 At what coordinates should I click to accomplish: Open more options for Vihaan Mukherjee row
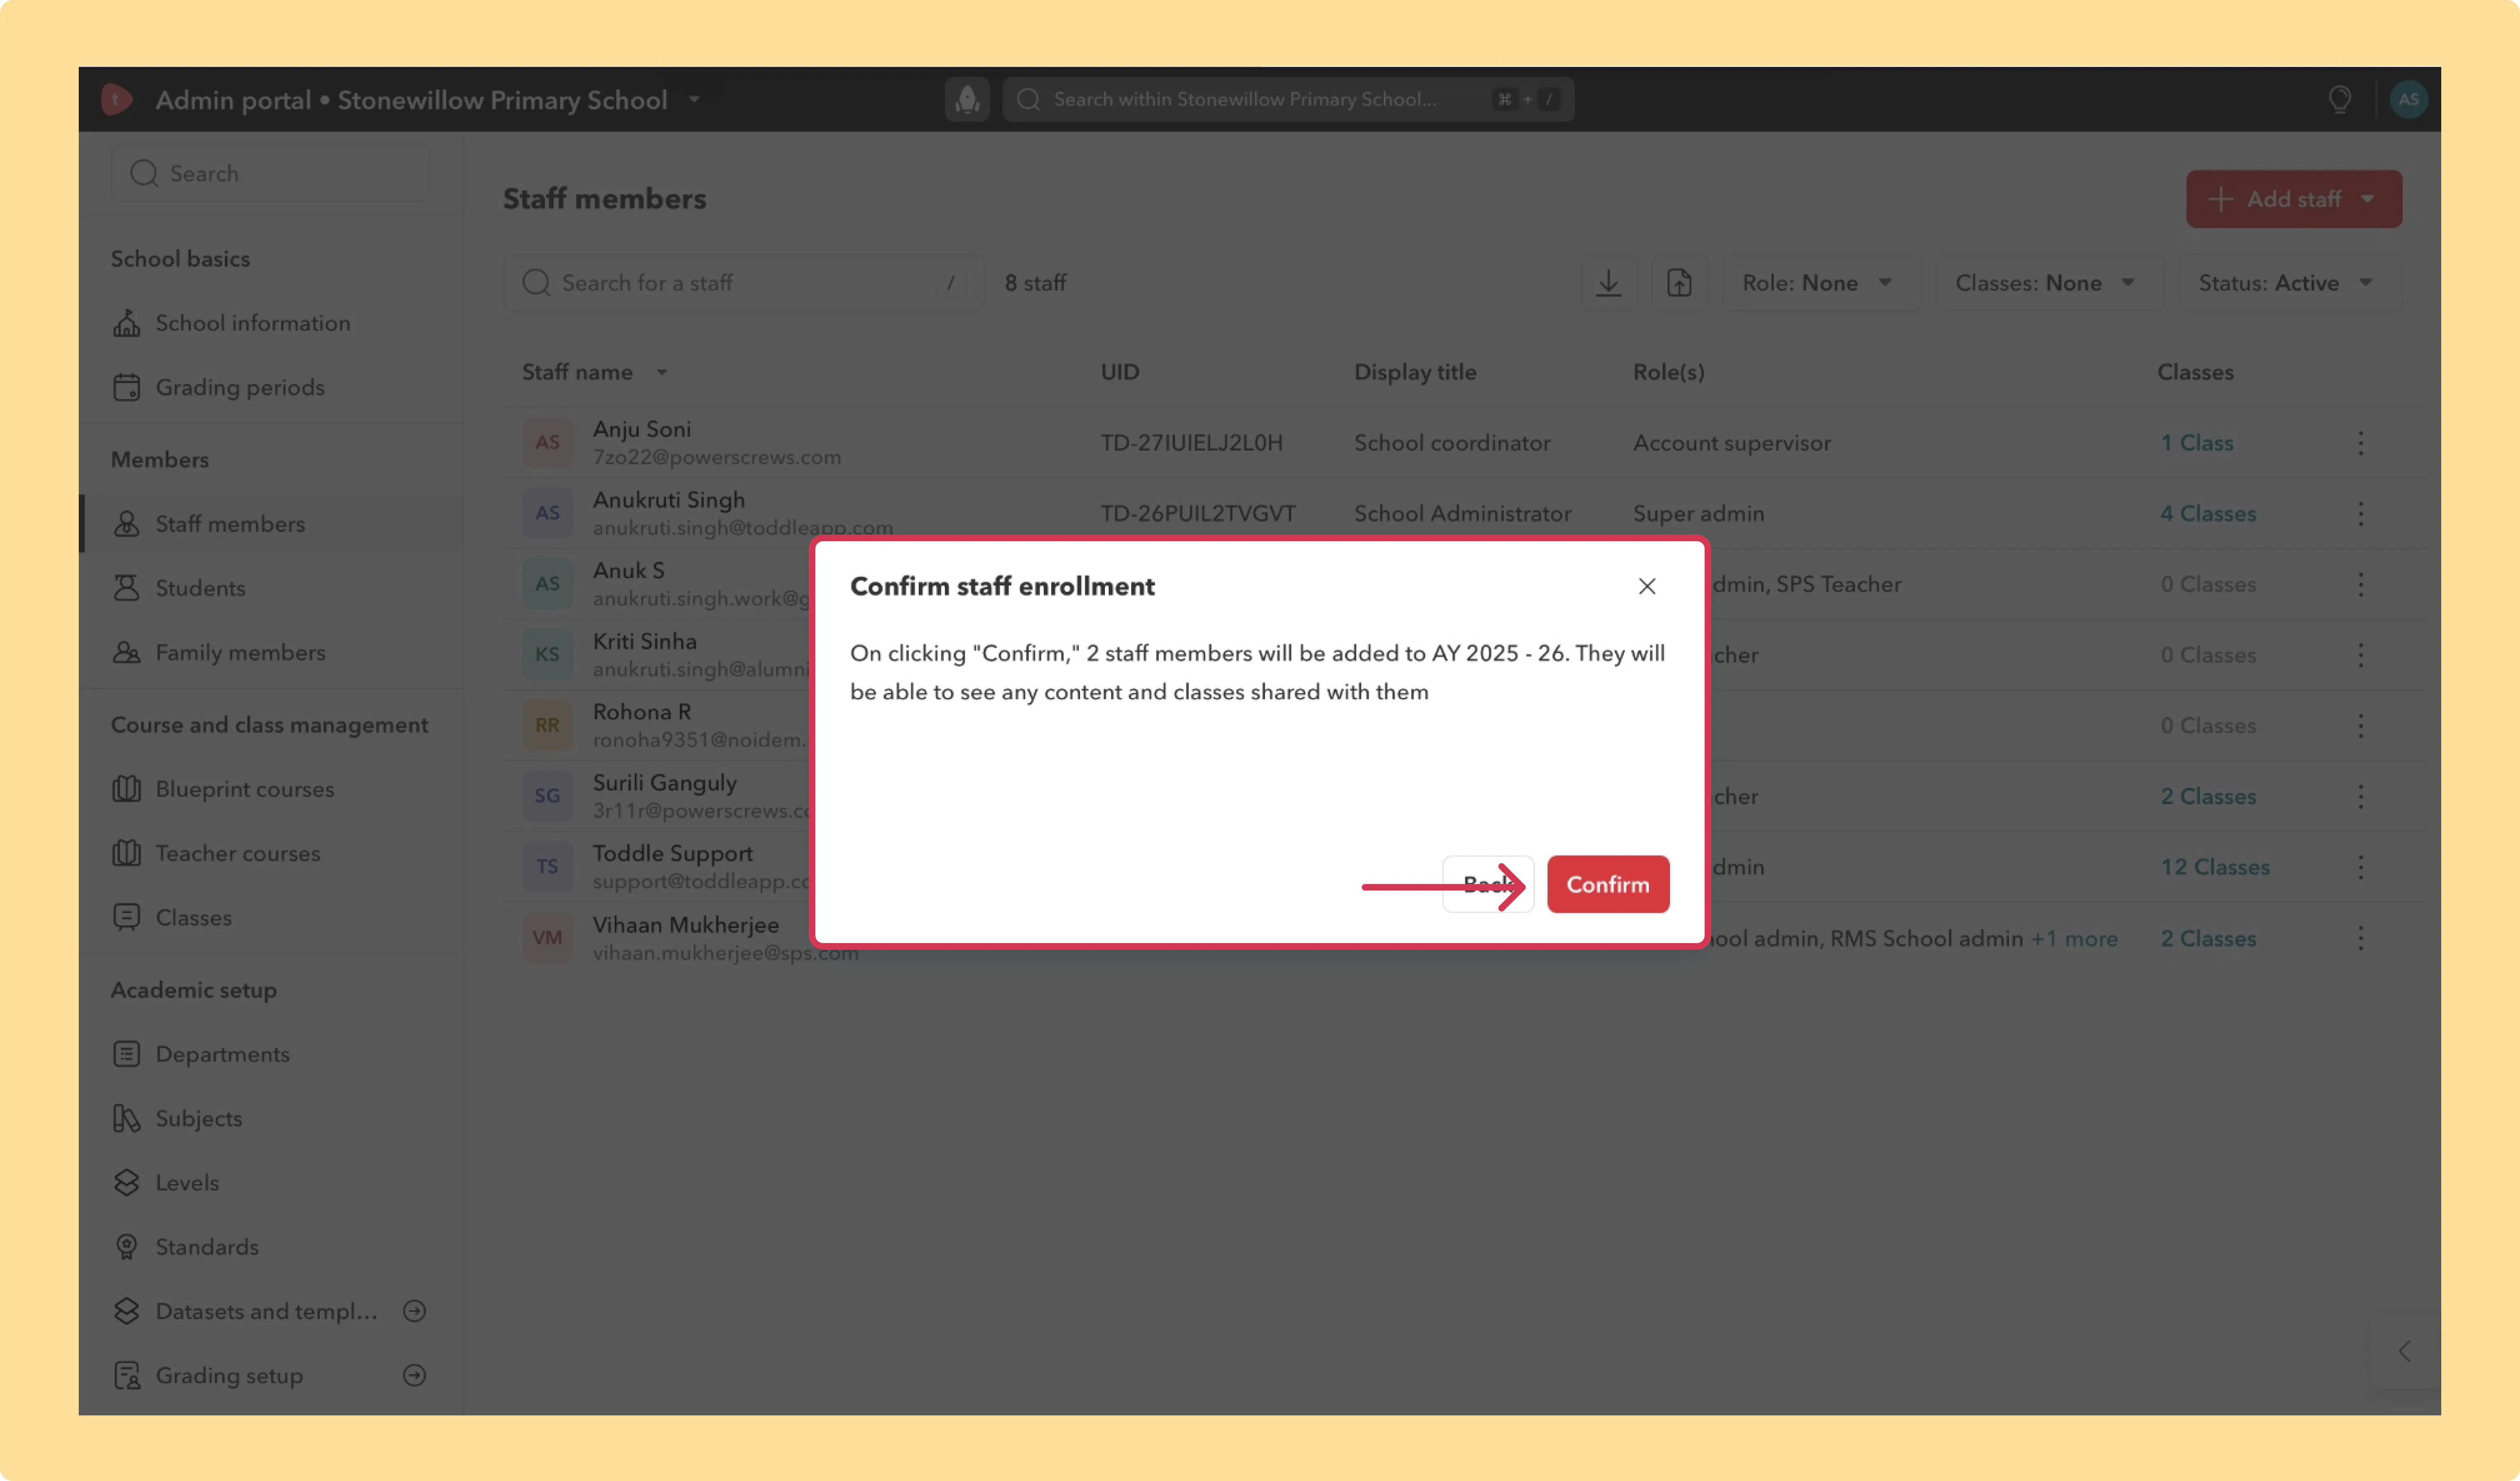click(2360, 938)
